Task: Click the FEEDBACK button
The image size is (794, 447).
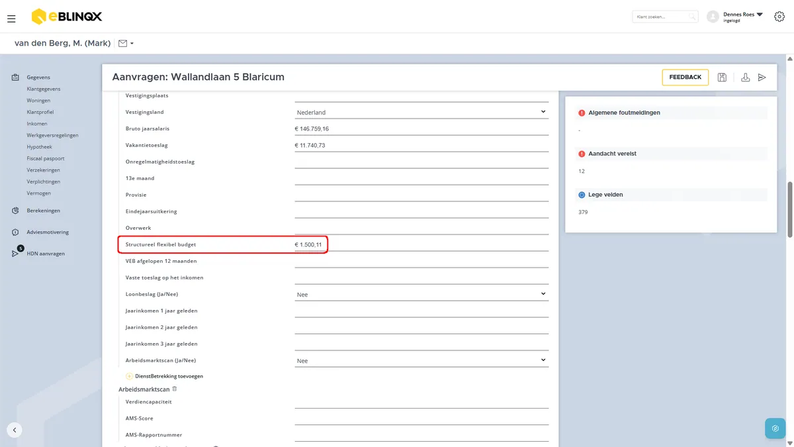Action: point(685,77)
